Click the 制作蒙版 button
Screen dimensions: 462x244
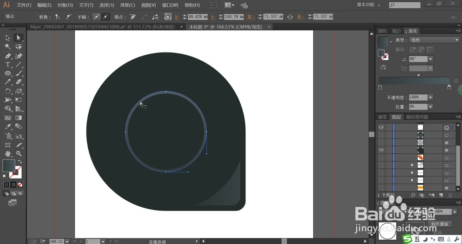click(x=440, y=224)
